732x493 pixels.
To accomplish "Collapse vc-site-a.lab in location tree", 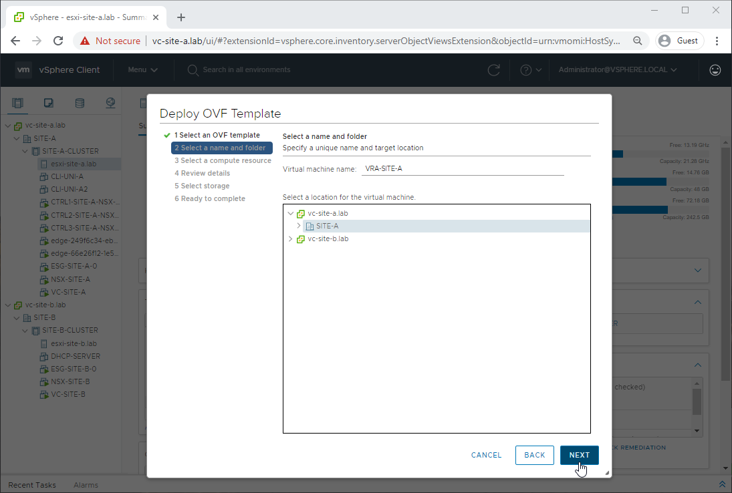I will pos(290,213).
